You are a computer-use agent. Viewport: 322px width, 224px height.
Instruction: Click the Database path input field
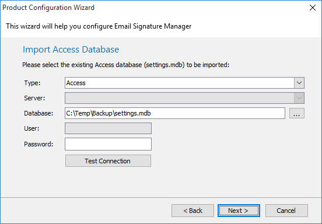pyautogui.click(x=175, y=113)
